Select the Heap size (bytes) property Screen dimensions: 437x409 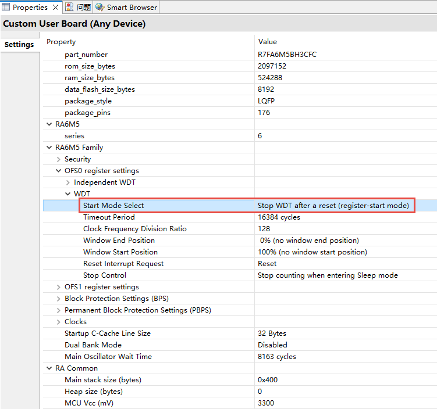94,392
